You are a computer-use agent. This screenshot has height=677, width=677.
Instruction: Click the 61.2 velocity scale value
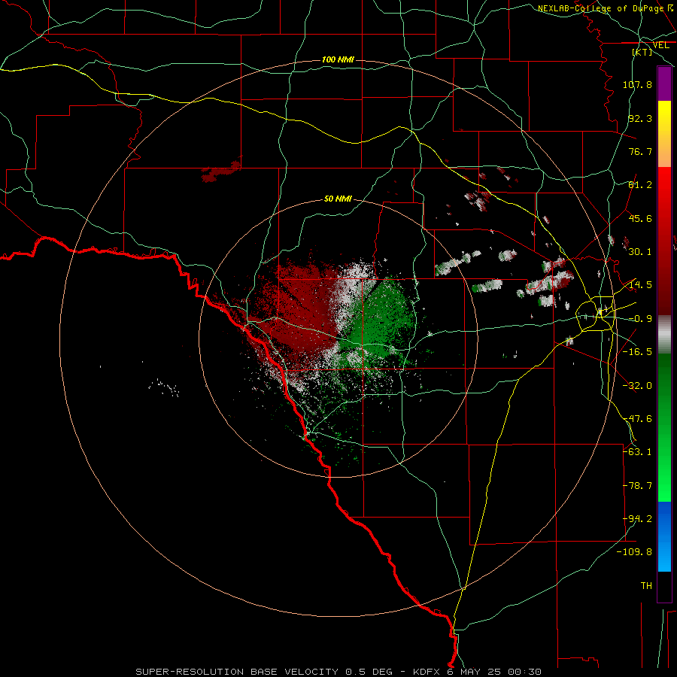(x=640, y=185)
